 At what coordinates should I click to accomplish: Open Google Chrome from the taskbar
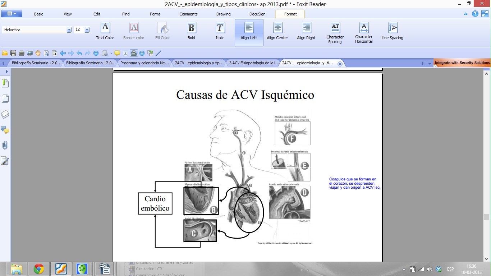(x=39, y=269)
